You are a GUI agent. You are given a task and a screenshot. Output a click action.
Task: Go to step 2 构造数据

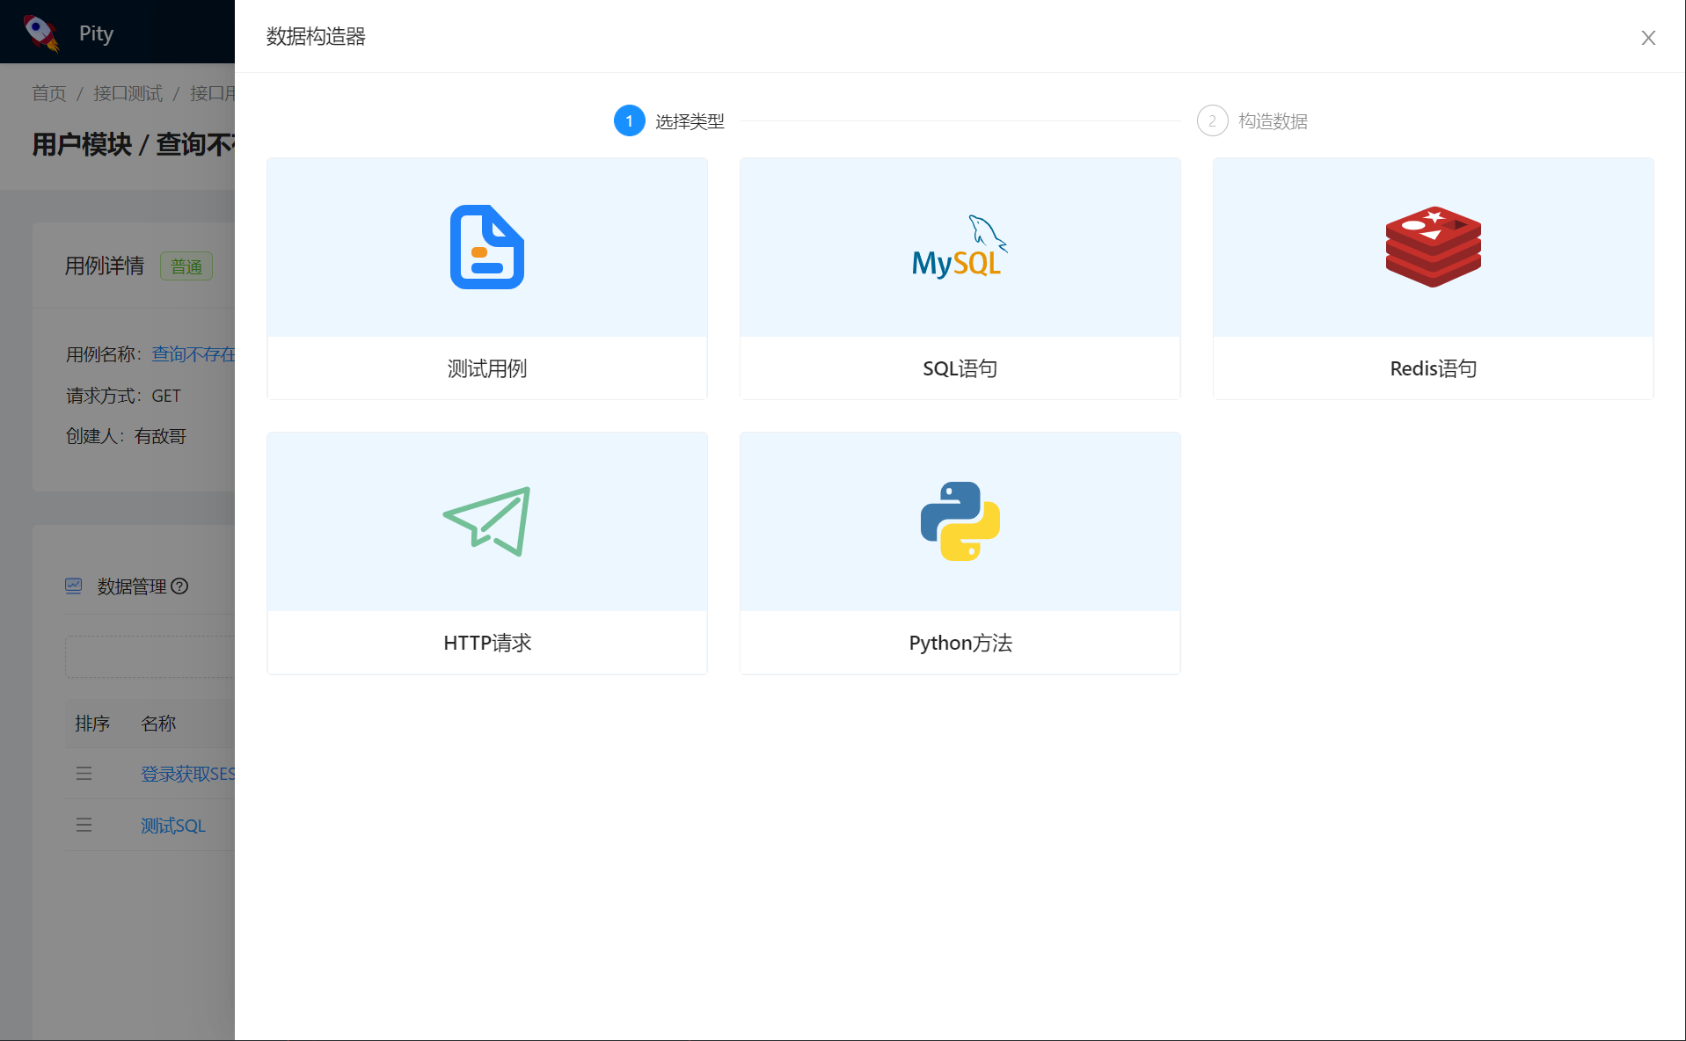tap(1252, 120)
